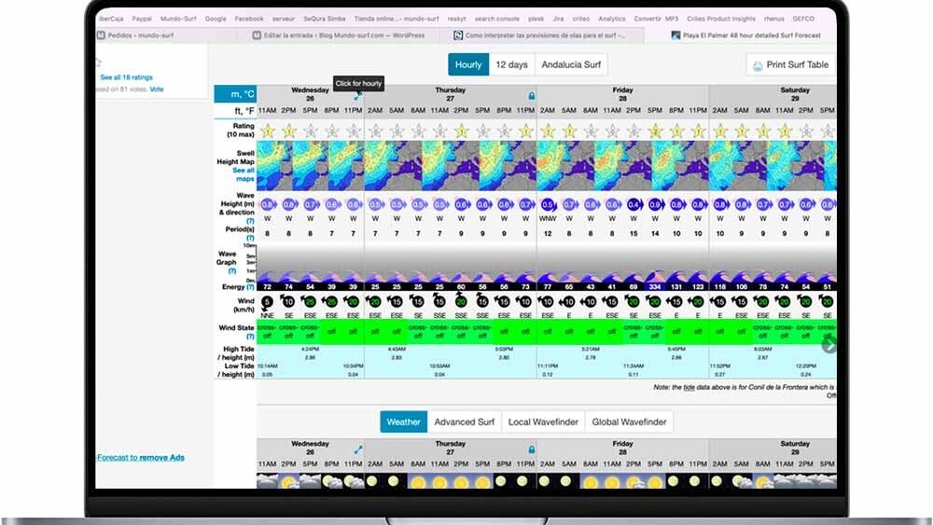Viewport: 933px width, 525px height.
Task: Open the Analytics bookmark
Action: [x=612, y=19]
